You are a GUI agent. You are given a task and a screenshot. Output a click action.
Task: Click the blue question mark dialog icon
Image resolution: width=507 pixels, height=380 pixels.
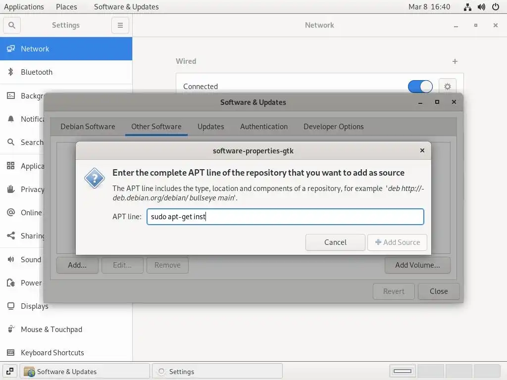[x=95, y=178]
